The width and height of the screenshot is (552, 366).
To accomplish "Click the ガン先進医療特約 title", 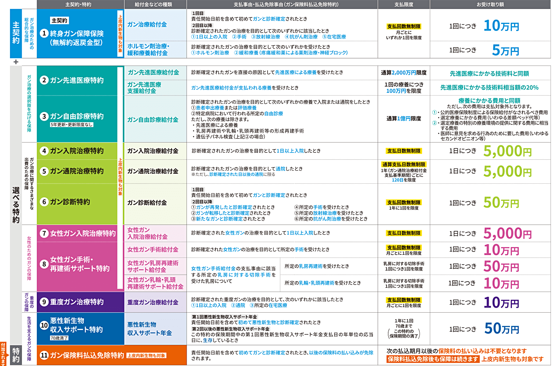I will [77, 80].
